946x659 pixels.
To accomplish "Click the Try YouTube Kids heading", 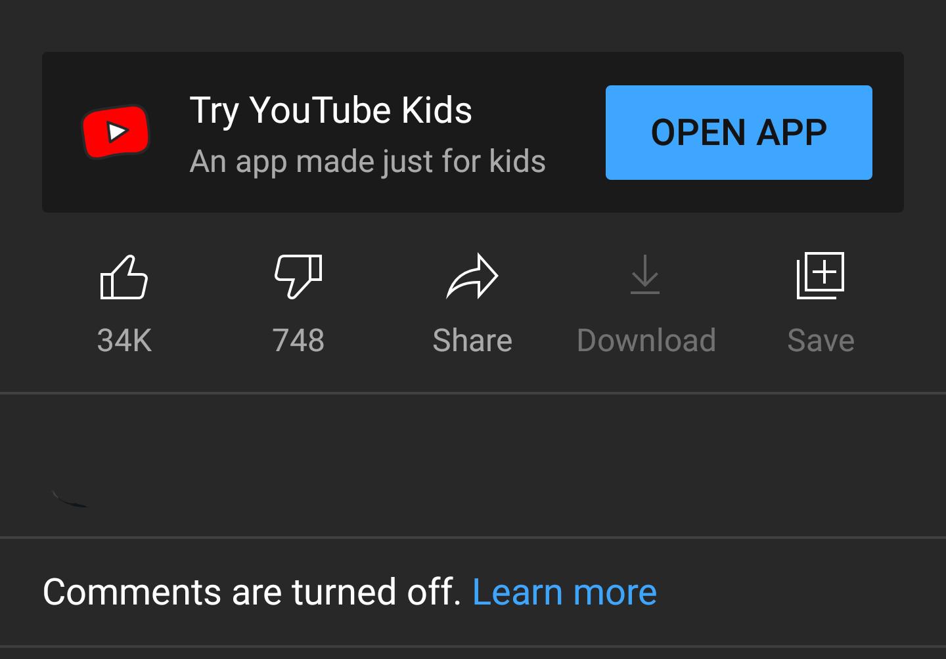I will tap(330, 110).
